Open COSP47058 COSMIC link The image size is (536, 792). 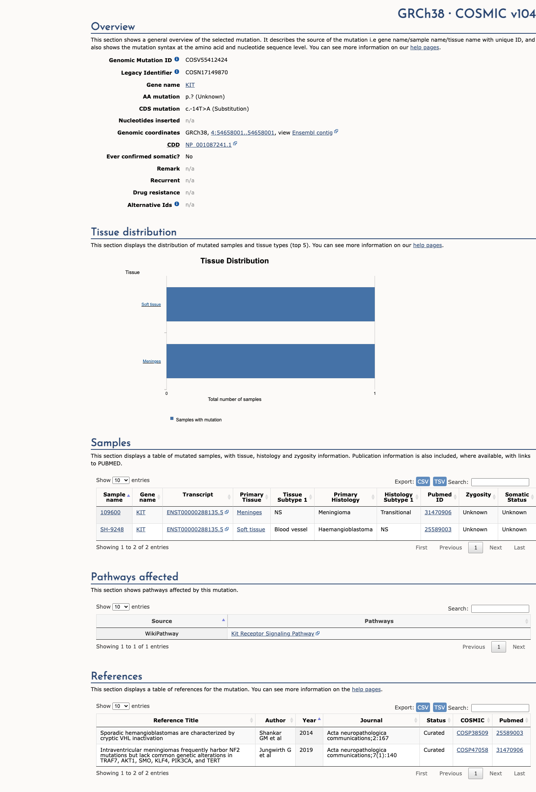(472, 750)
